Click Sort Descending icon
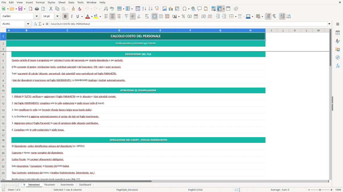This screenshot has width=343, height=192. click(151, 9)
